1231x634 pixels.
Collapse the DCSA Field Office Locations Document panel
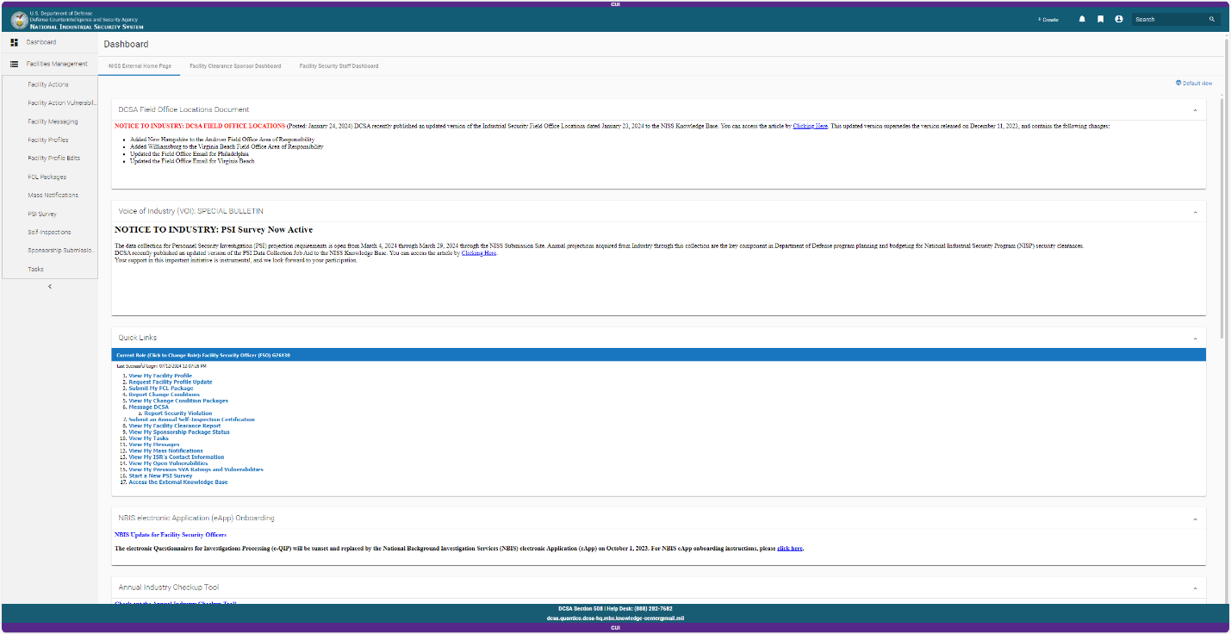click(x=1195, y=110)
